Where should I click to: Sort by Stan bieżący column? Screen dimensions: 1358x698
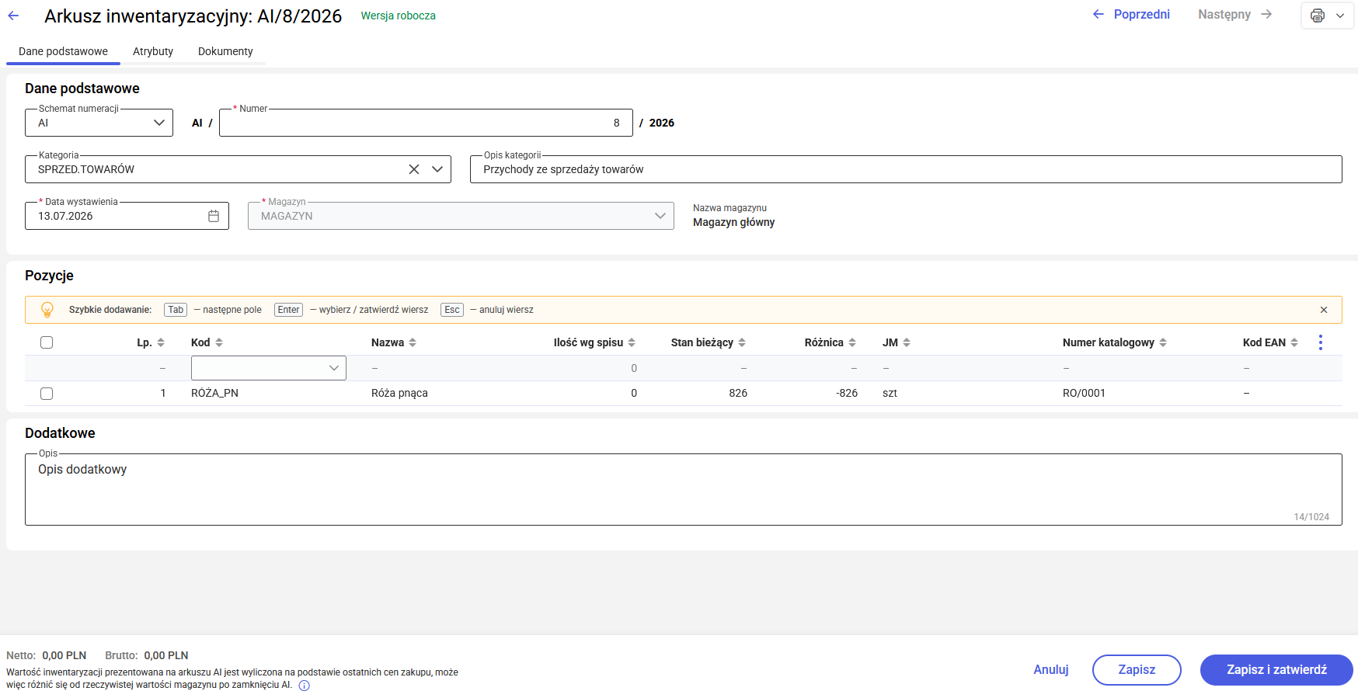pyautogui.click(x=742, y=342)
